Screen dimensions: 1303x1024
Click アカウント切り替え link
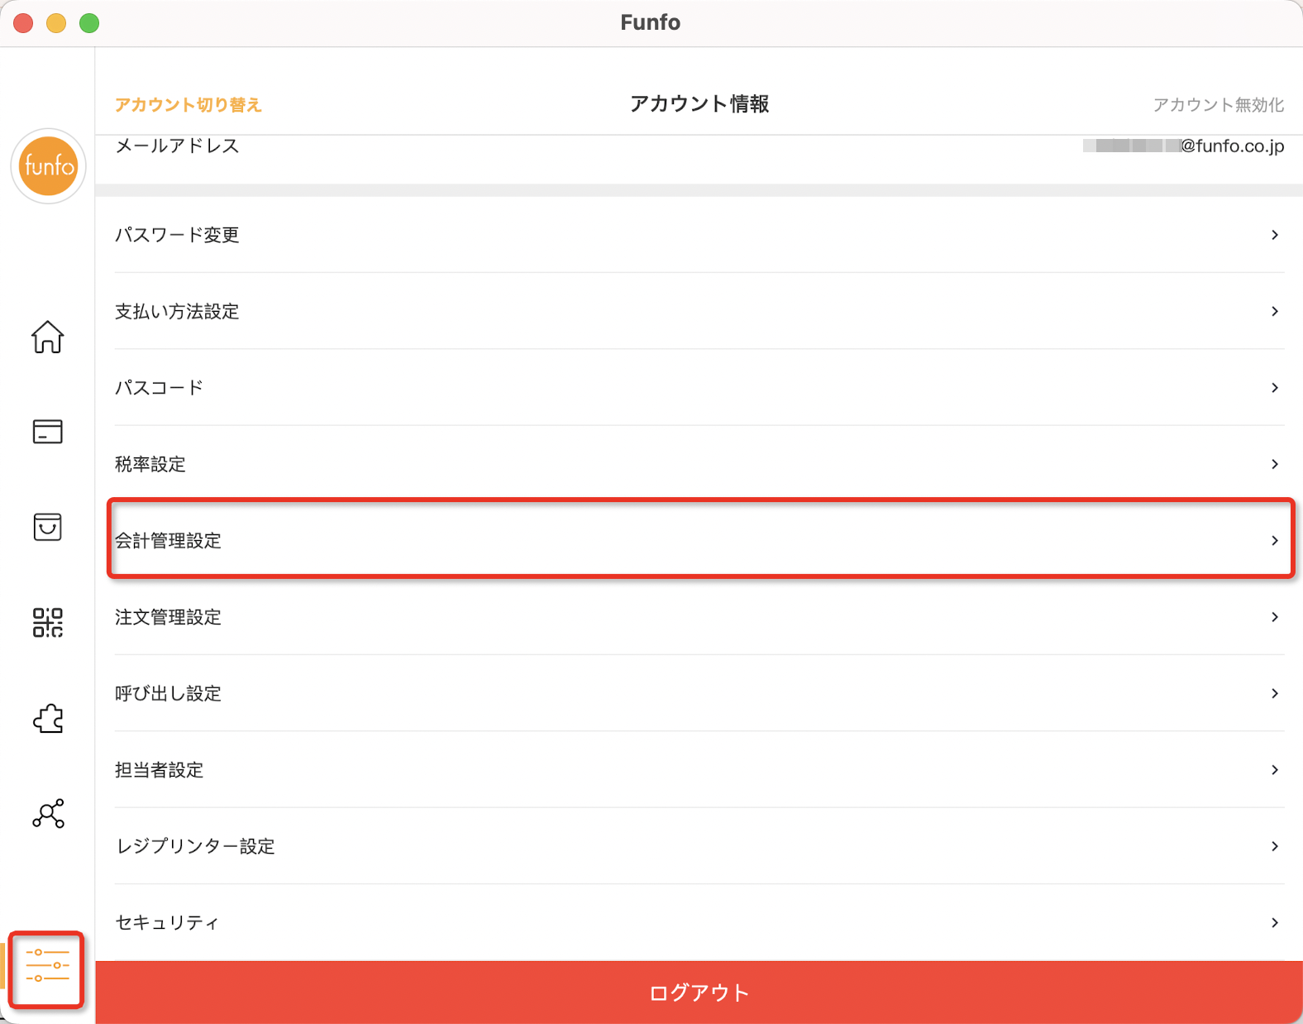189,105
